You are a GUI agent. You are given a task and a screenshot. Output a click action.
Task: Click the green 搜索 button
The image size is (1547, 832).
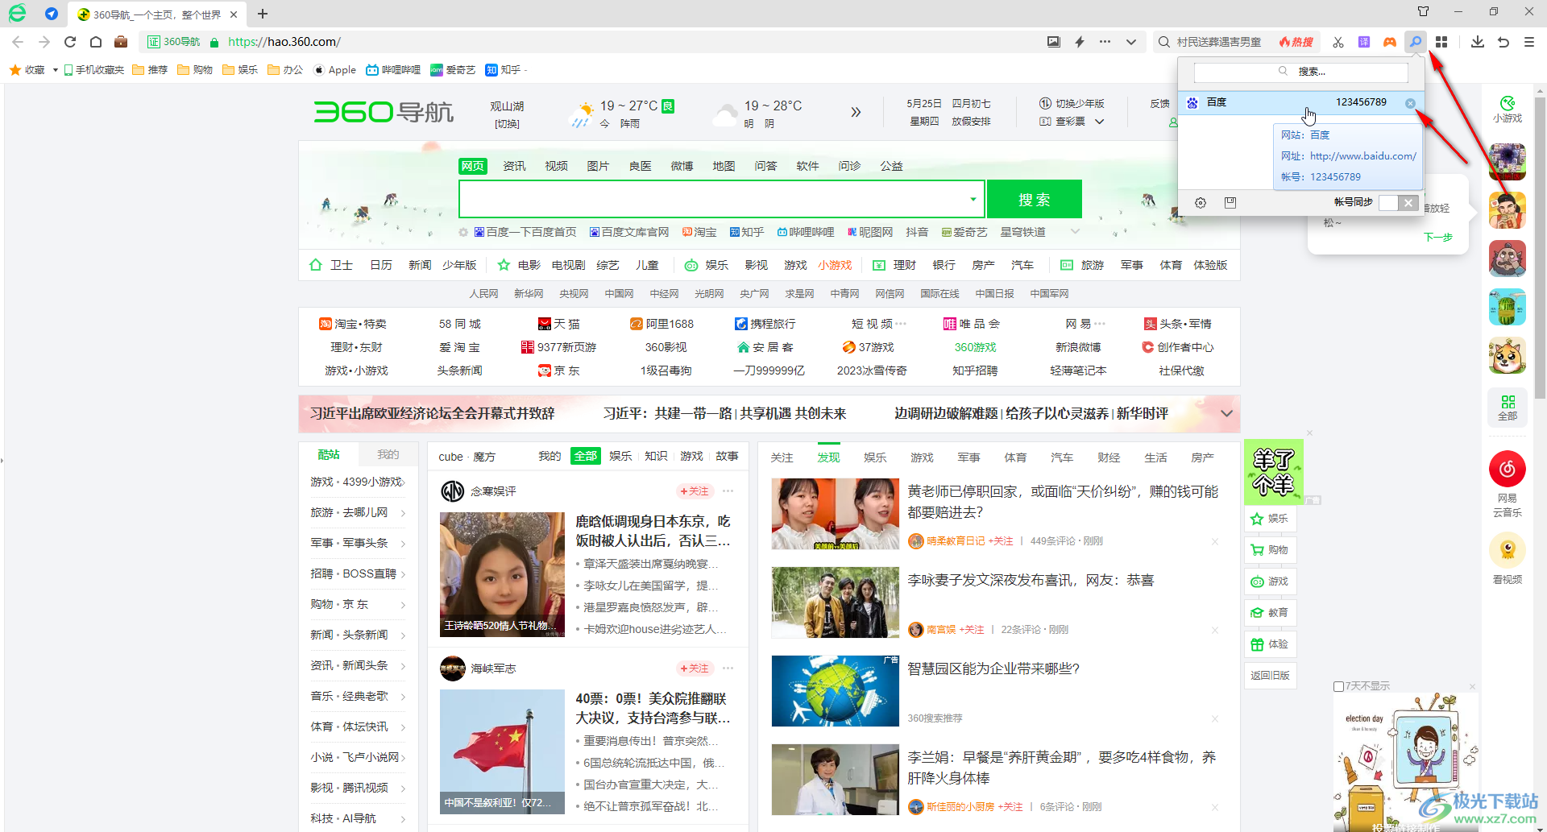[x=1034, y=200]
